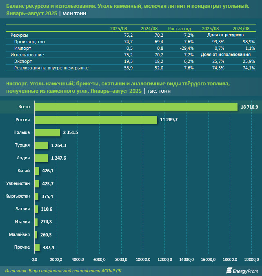The height and width of the screenshot is (276, 262).
Task: Select the Экспорт table row label
Action: [23, 61]
